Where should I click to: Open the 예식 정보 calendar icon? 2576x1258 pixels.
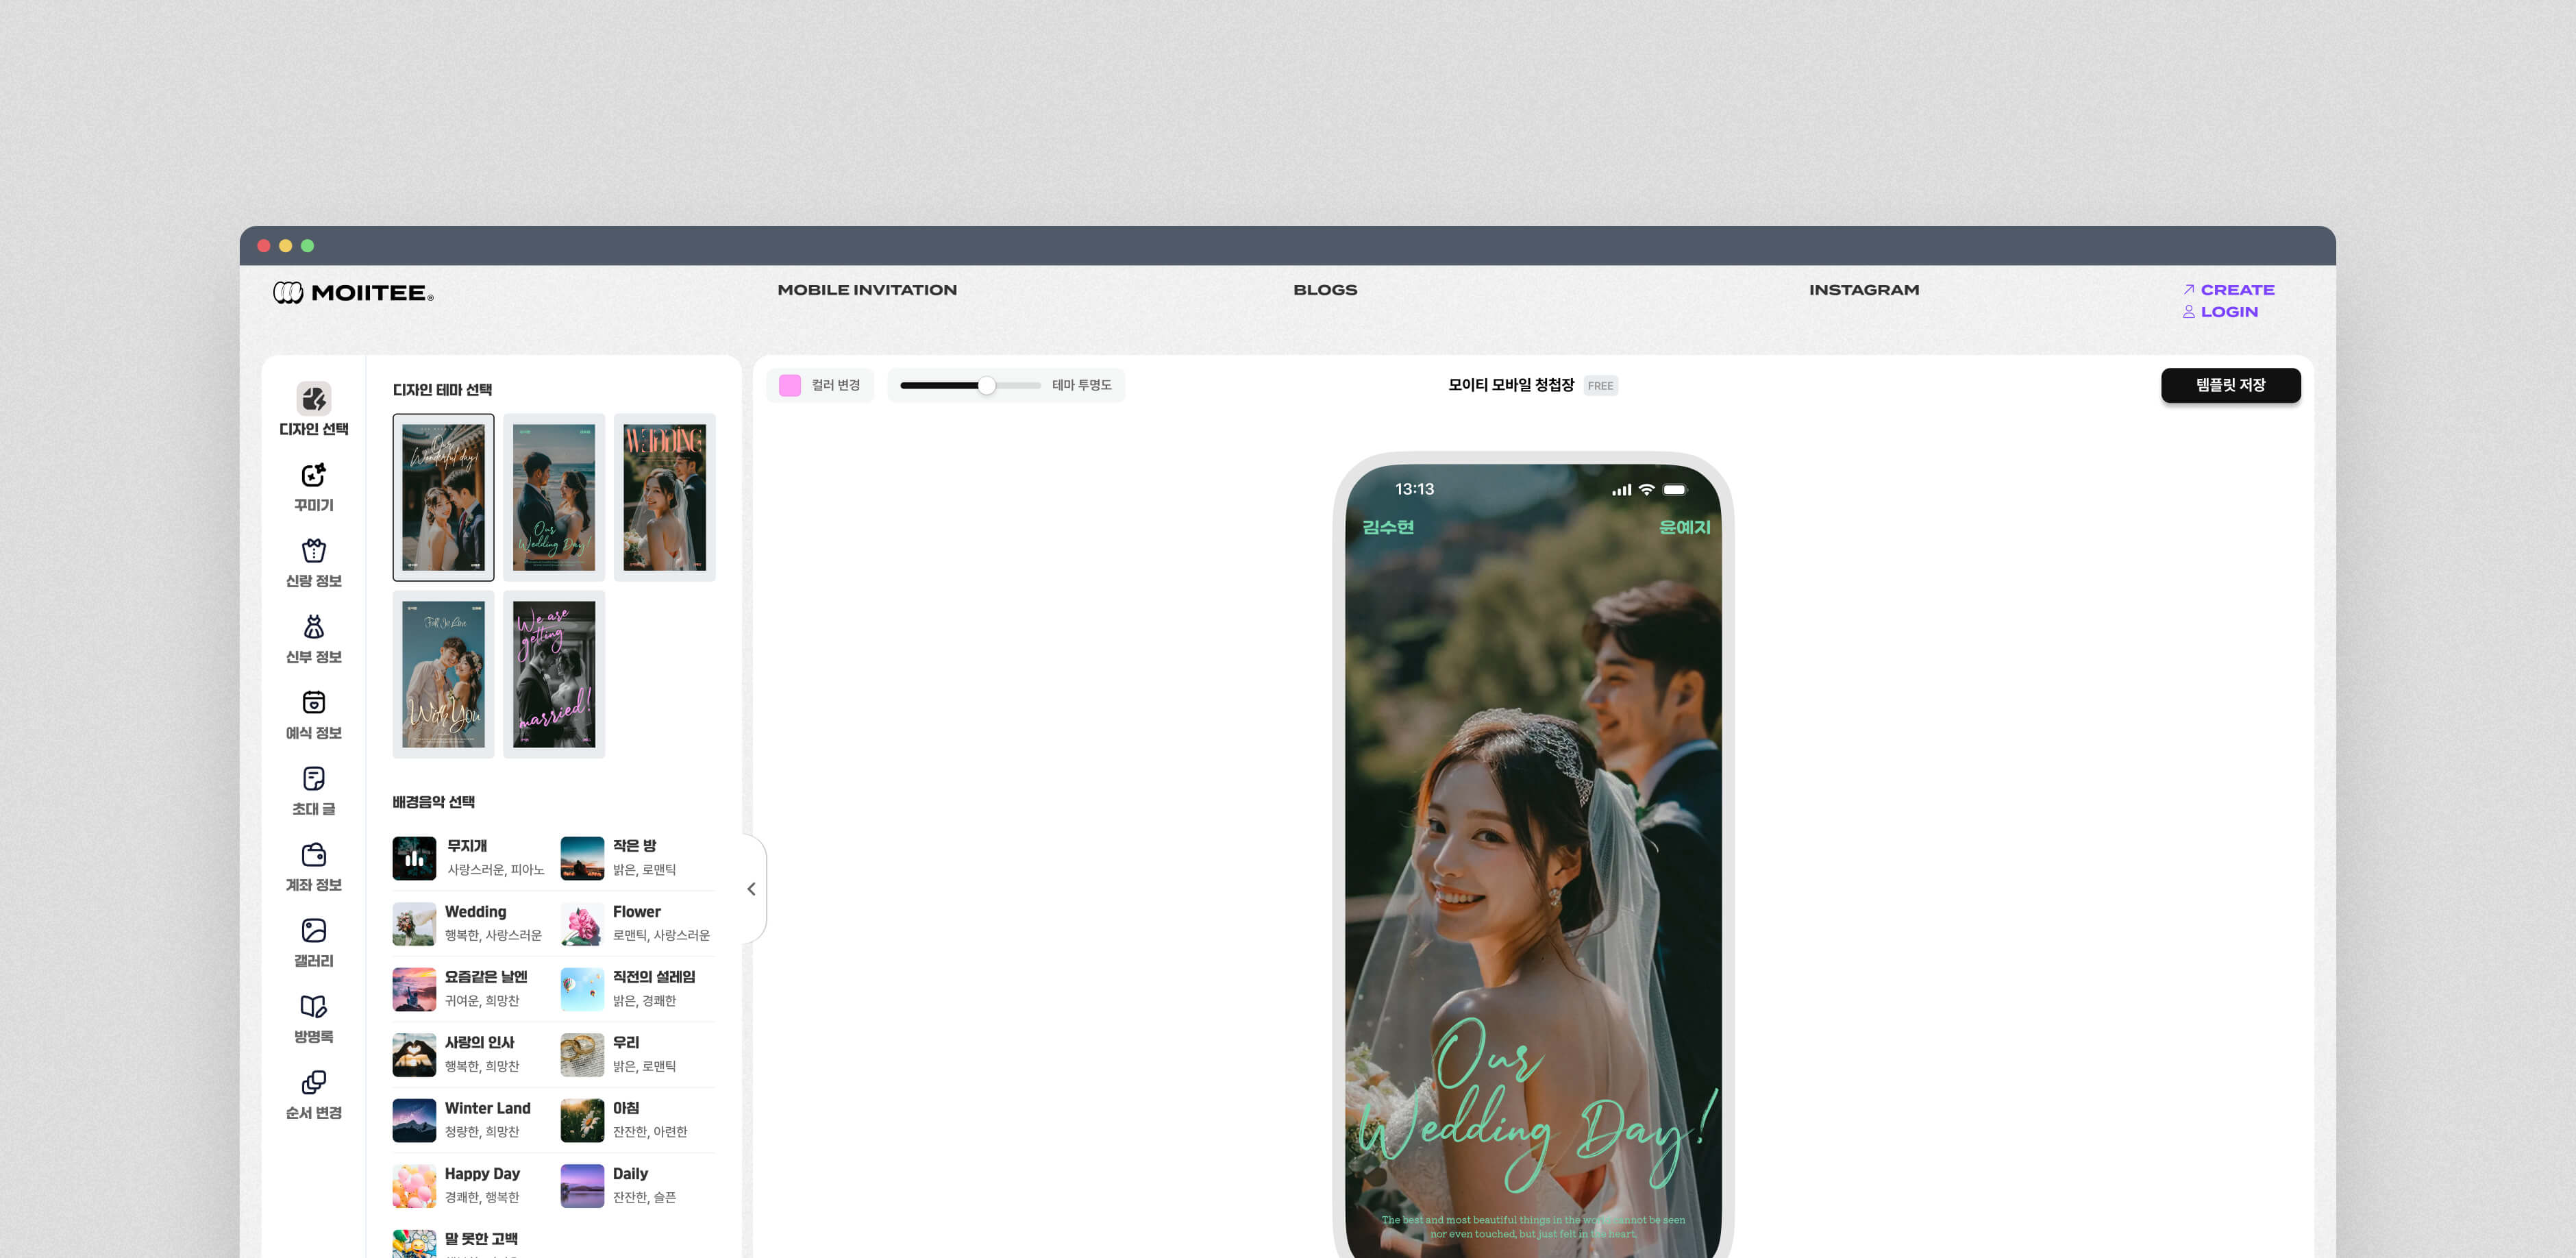coord(313,702)
